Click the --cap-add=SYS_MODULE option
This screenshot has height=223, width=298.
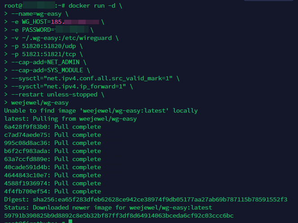point(47,70)
